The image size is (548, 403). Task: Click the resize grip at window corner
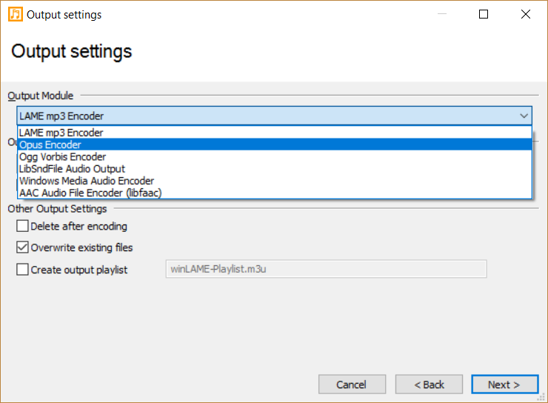[541, 397]
